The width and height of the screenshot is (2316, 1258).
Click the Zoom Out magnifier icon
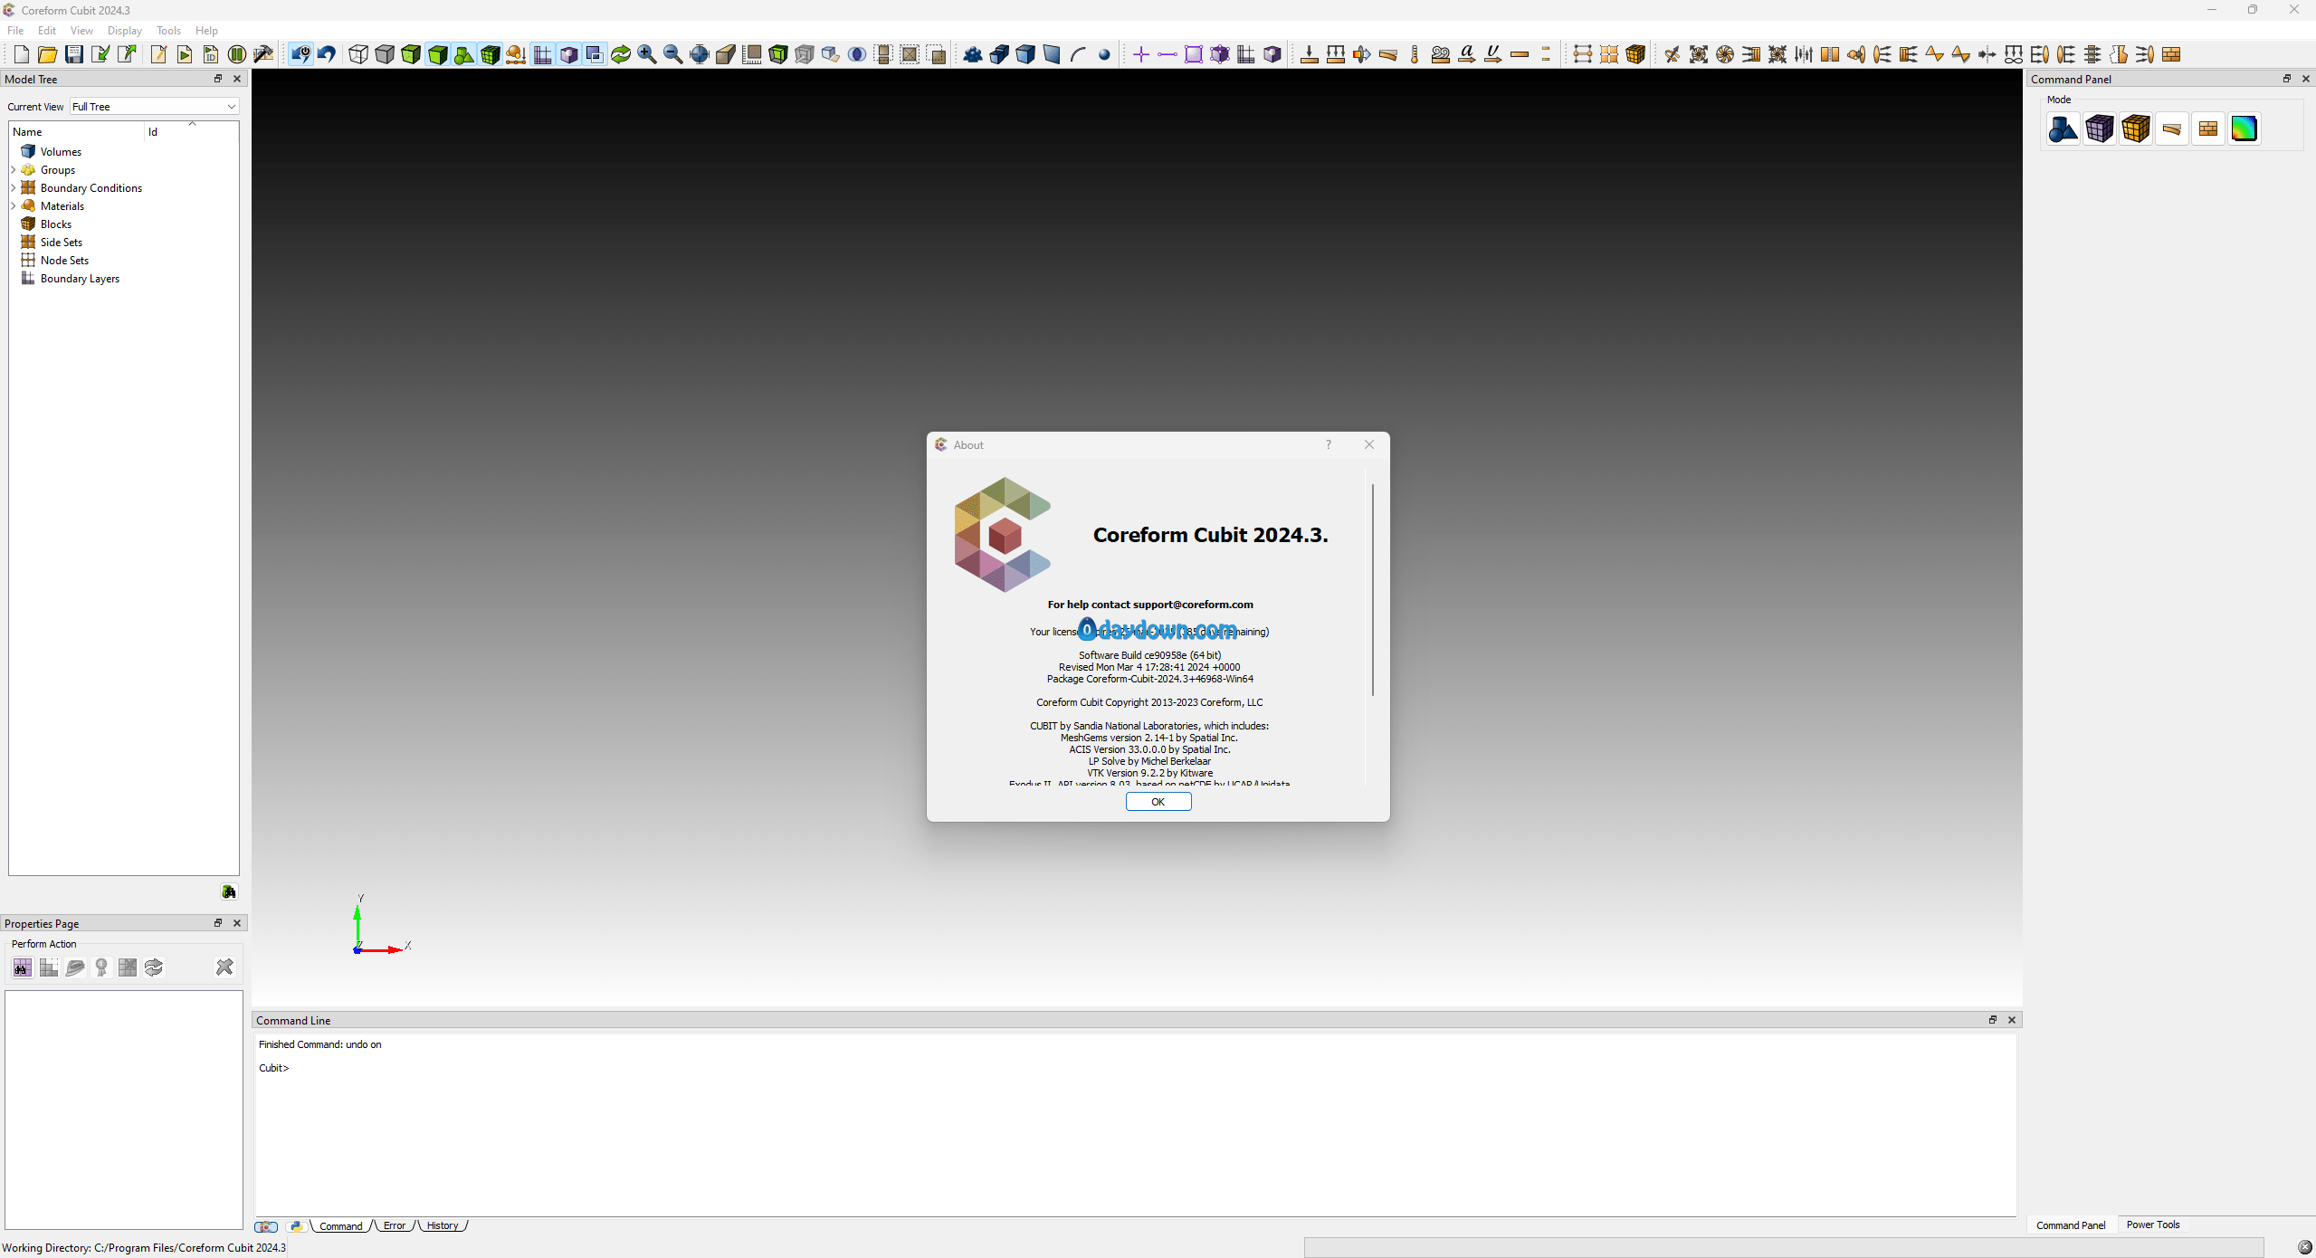pos(673,54)
